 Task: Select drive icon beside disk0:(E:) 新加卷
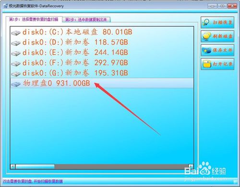(16, 53)
